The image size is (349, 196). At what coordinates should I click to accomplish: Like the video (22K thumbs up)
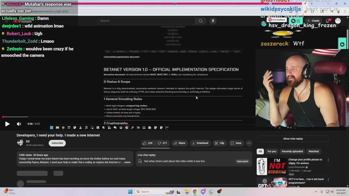(x=148, y=143)
